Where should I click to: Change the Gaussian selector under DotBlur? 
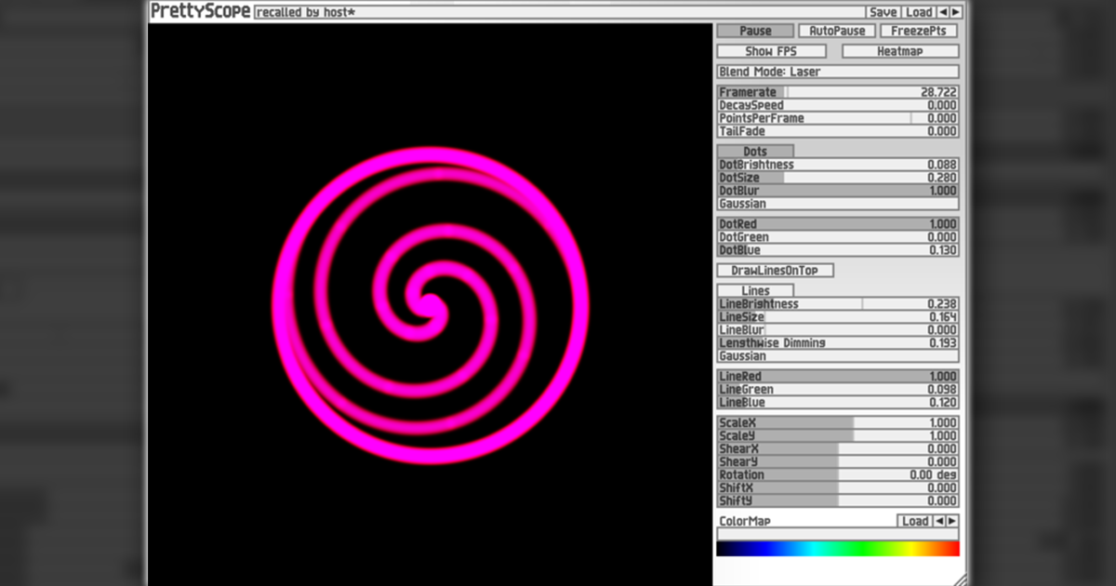[x=837, y=204]
